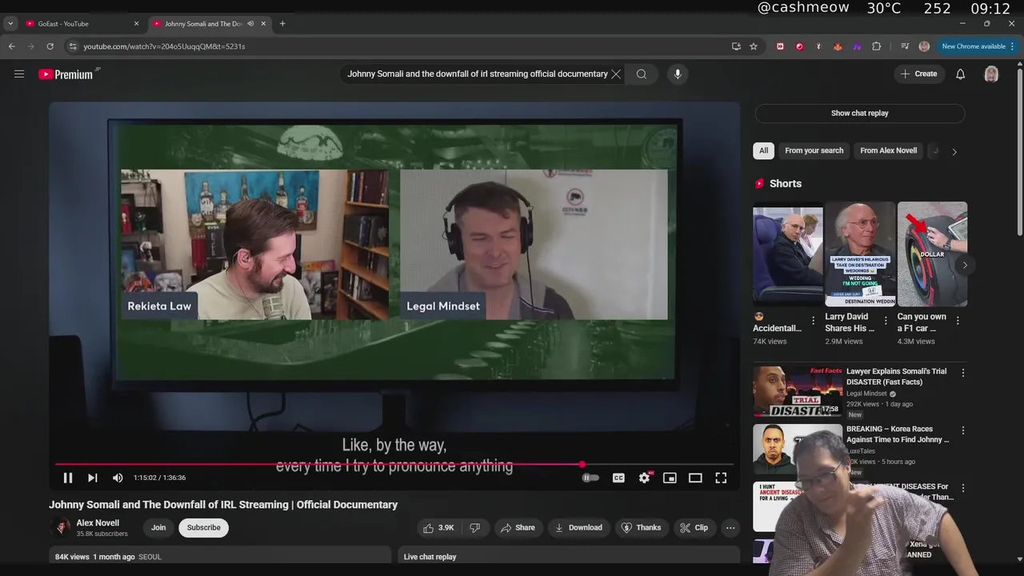Start voice search with microphone
The image size is (1024, 576).
678,74
